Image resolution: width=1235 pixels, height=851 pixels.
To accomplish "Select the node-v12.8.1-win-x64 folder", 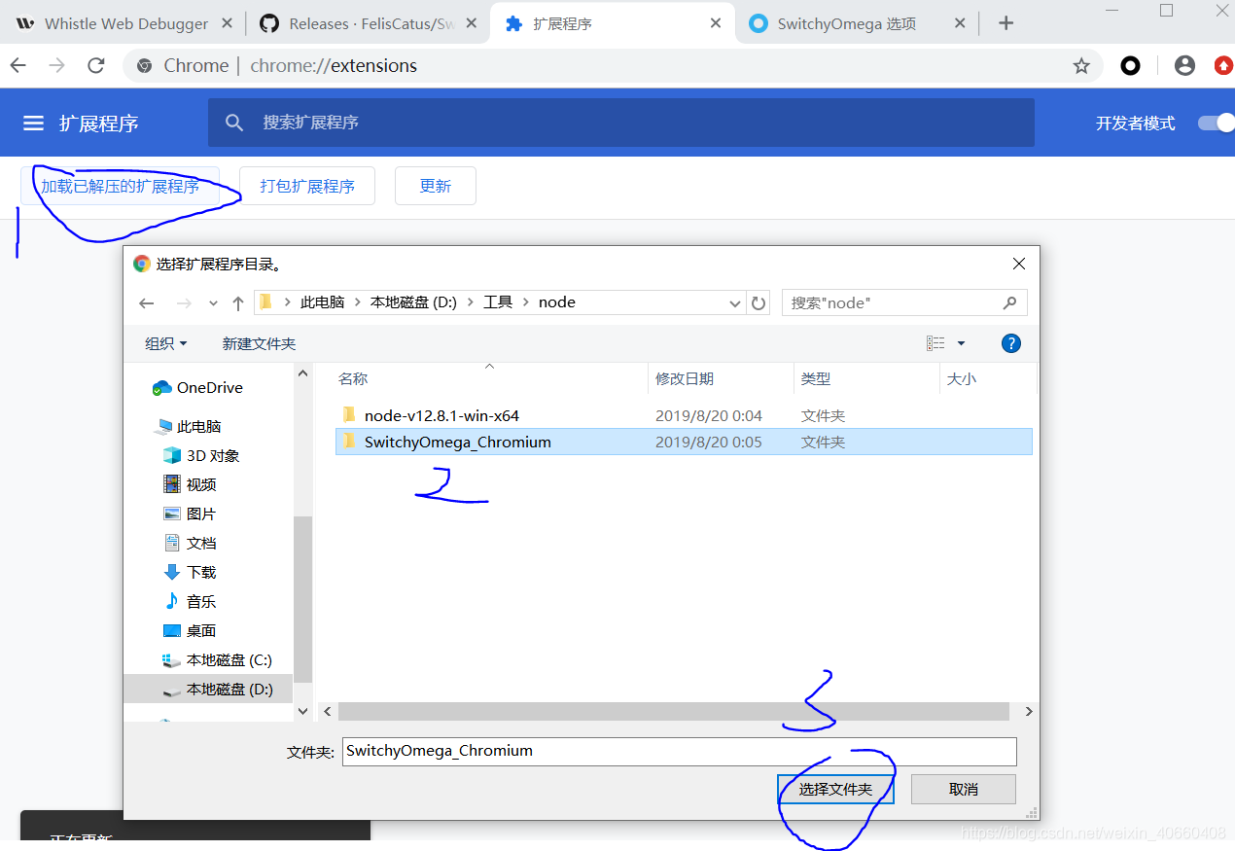I will click(683, 415).
